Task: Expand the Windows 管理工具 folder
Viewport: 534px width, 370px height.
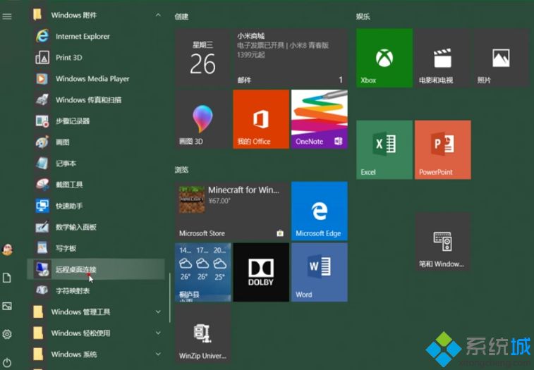Action: coord(96,312)
